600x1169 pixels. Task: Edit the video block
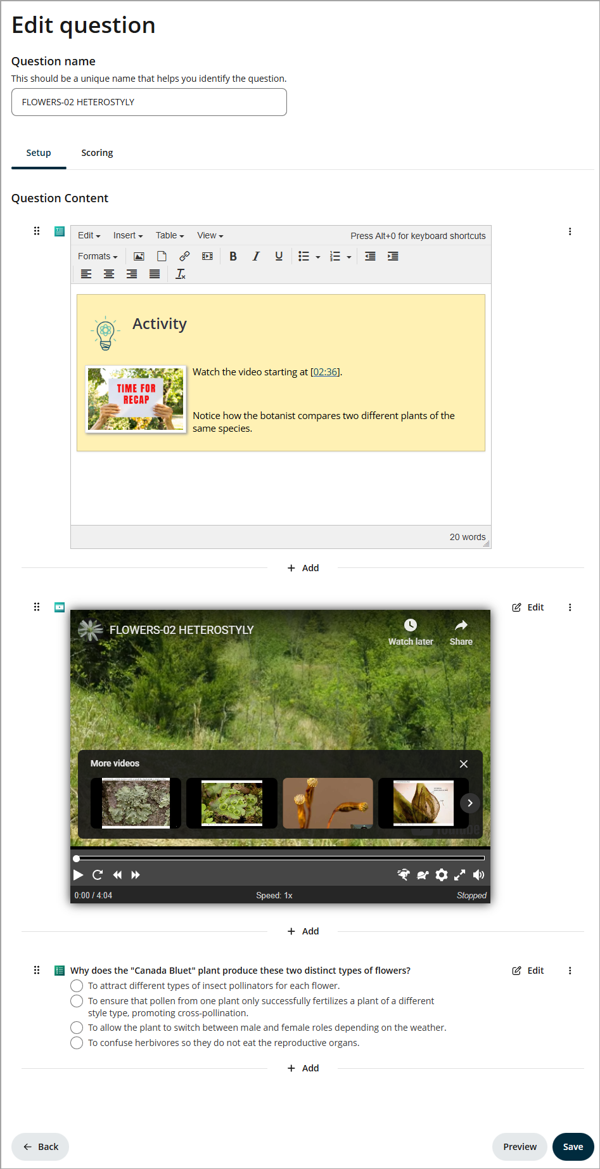pos(528,607)
